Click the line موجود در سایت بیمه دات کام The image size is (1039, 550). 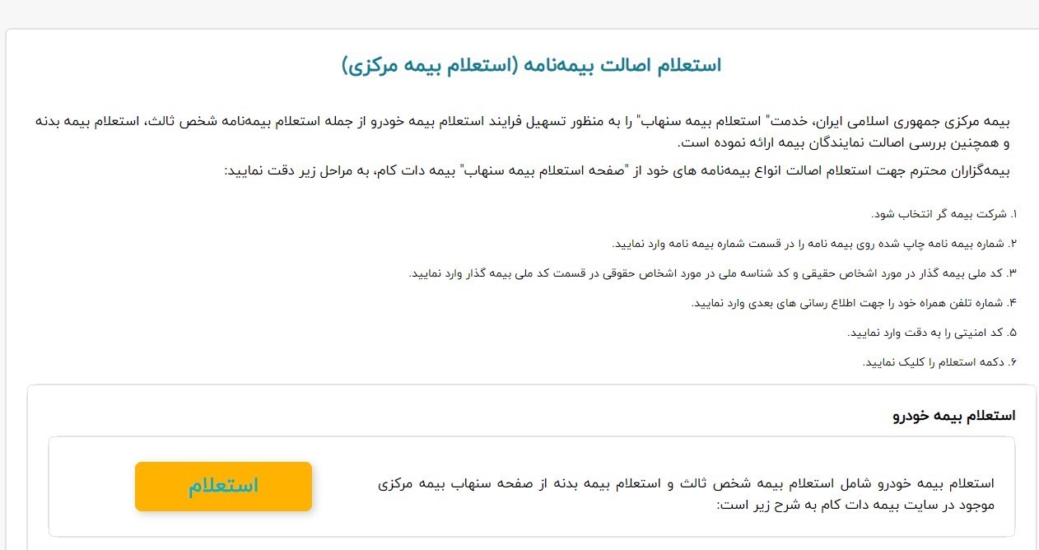coord(856,504)
